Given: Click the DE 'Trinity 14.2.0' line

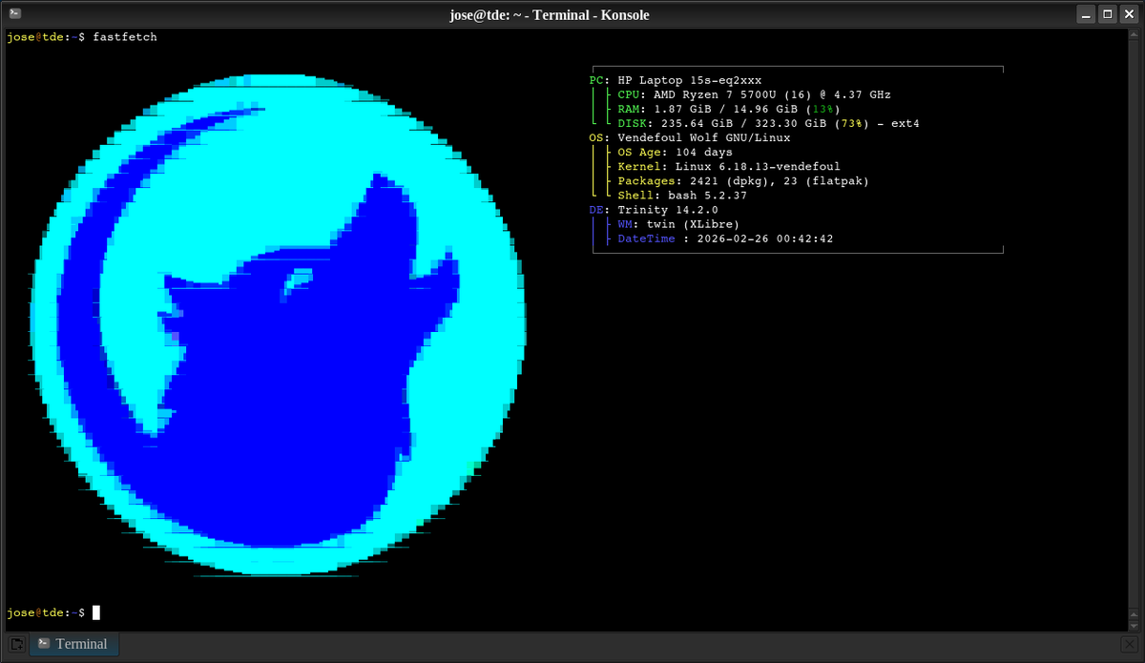Looking at the screenshot, I should [654, 210].
